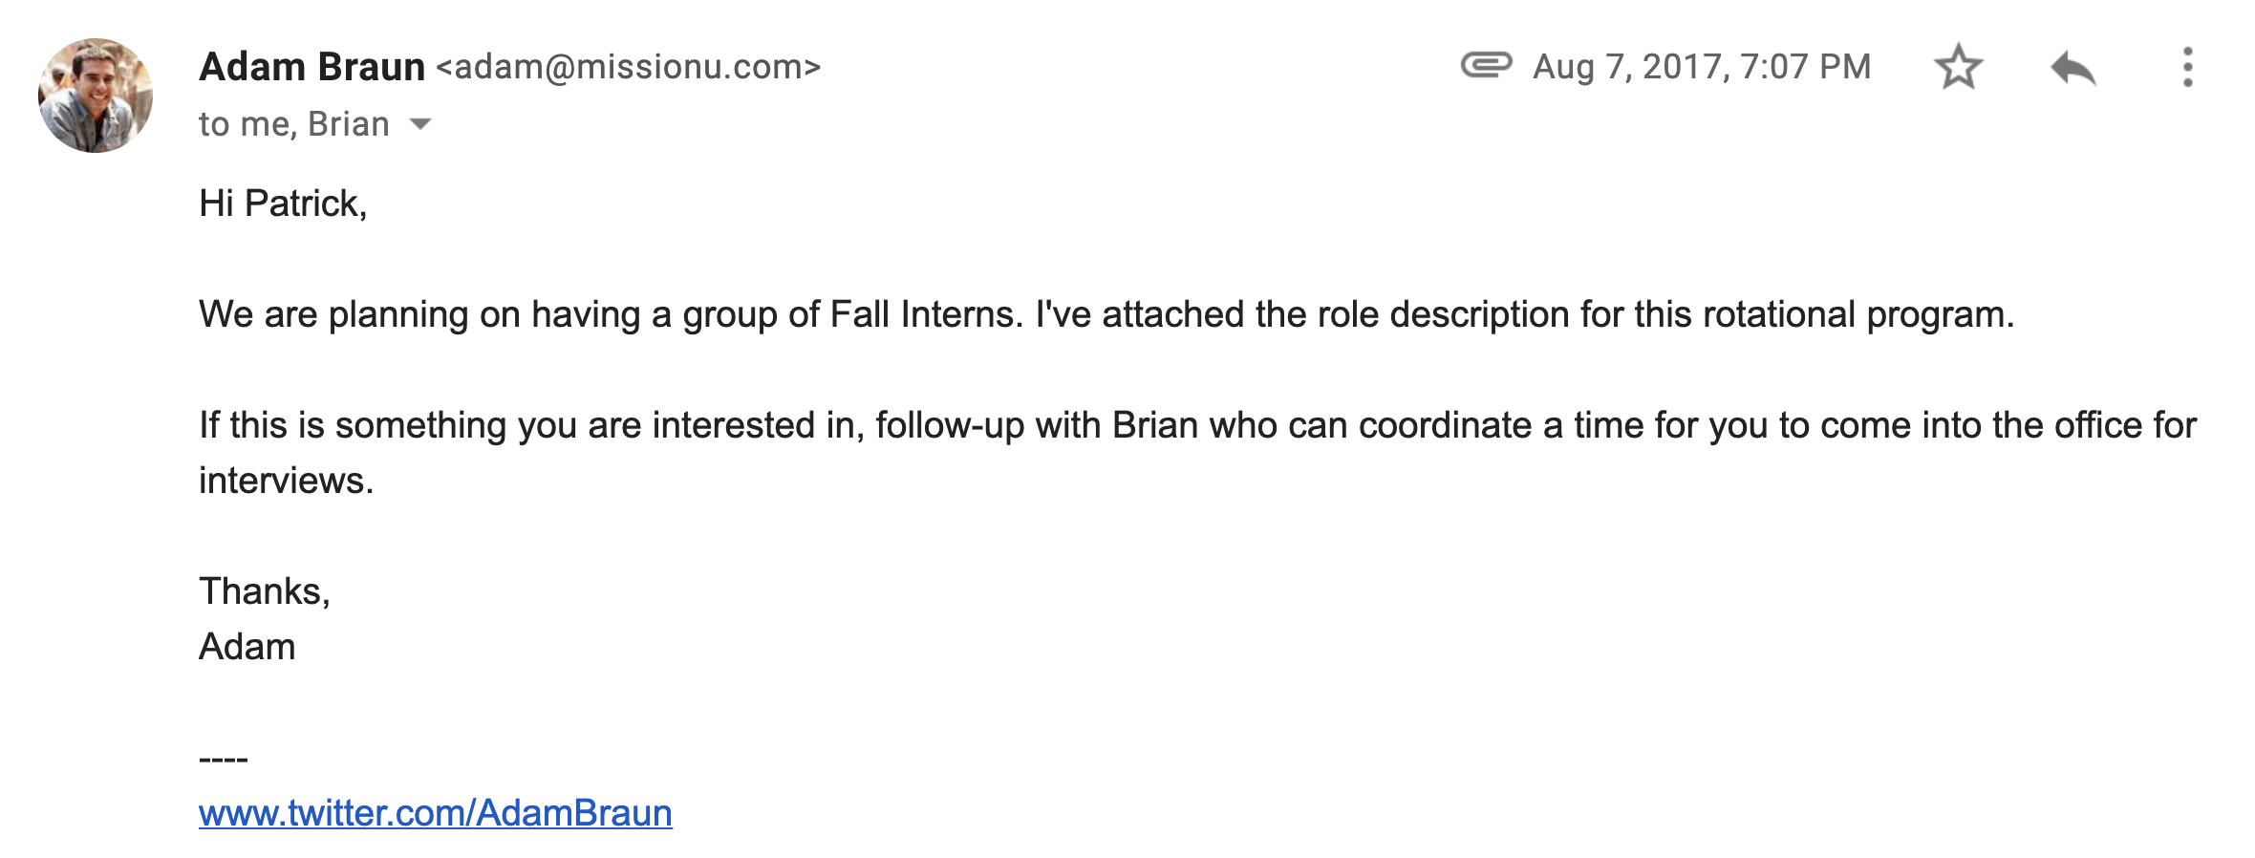Click the Aug 7, 2017 timestamp

[x=1702, y=67]
